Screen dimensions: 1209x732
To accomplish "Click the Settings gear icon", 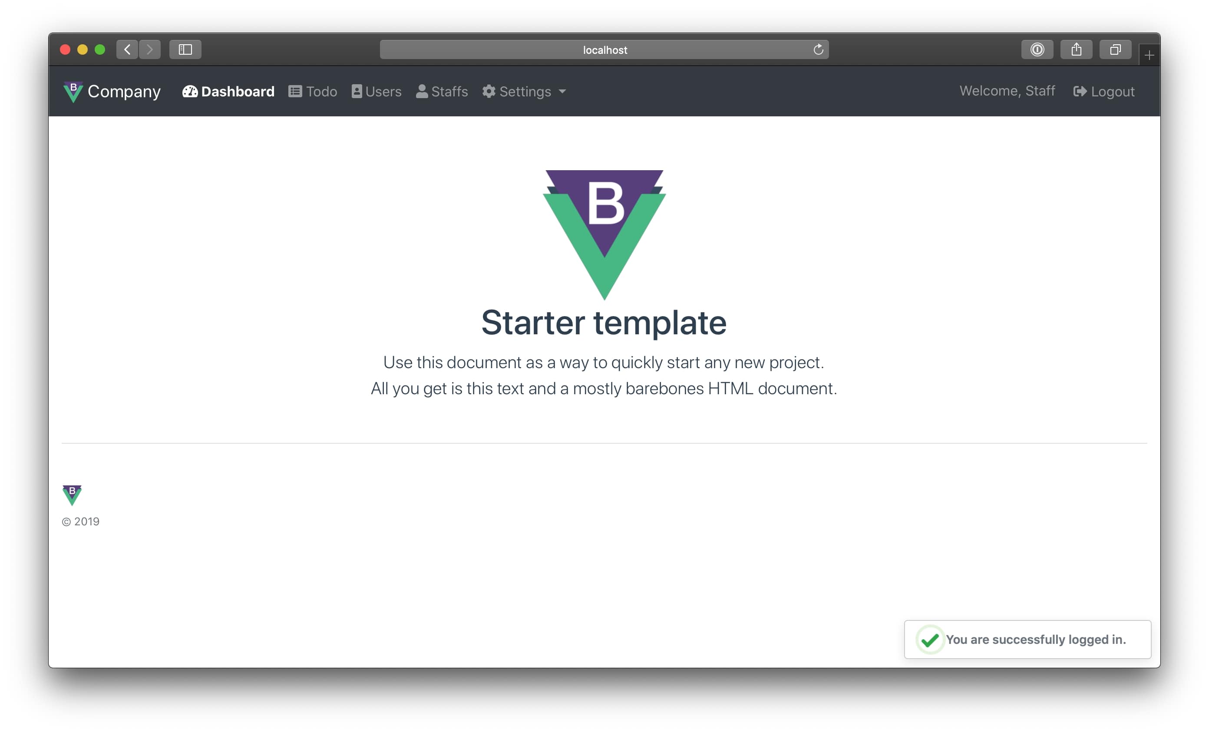I will pyautogui.click(x=489, y=92).
